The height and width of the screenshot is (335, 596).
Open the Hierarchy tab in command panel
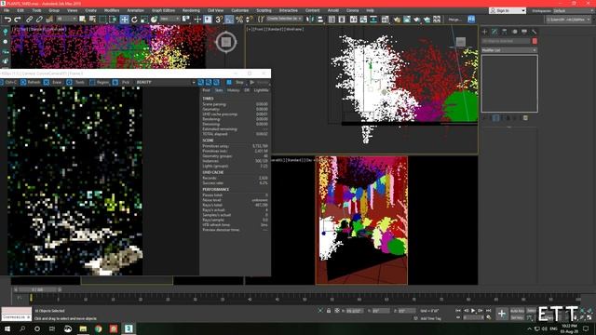(x=505, y=32)
